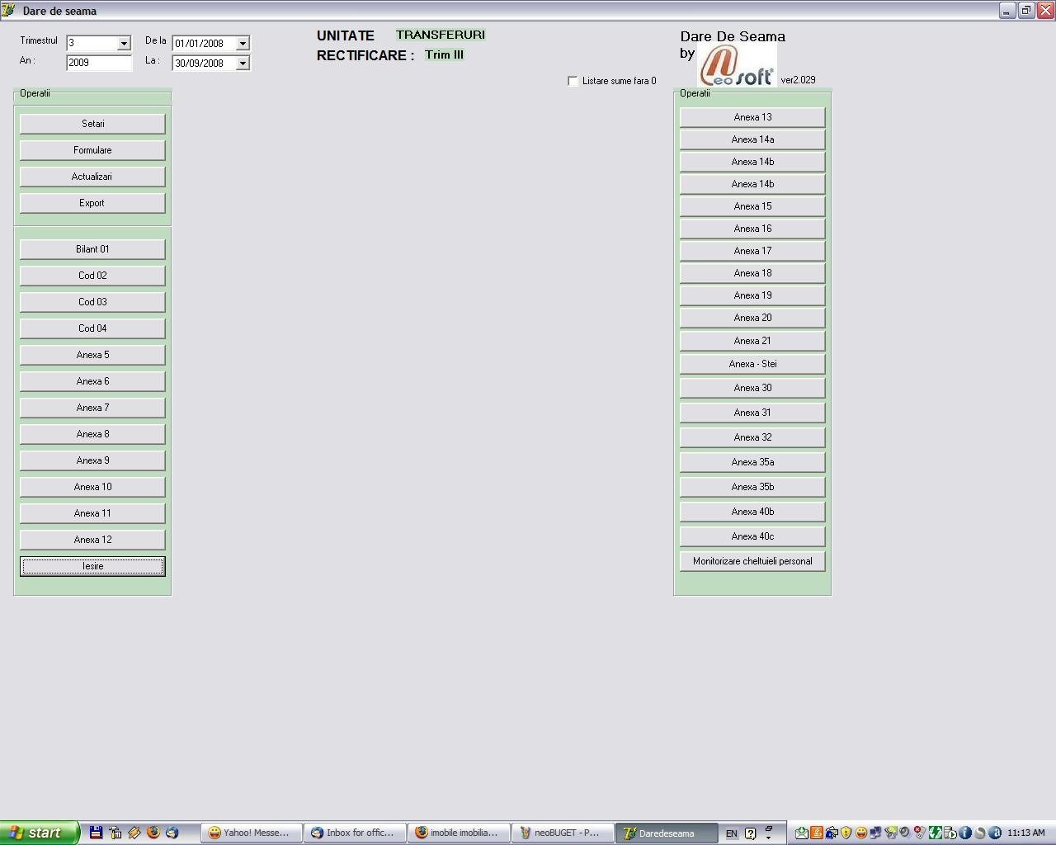The width and height of the screenshot is (1056, 845).
Task: Click the Dare de seama title bar icon
Action: point(8,11)
